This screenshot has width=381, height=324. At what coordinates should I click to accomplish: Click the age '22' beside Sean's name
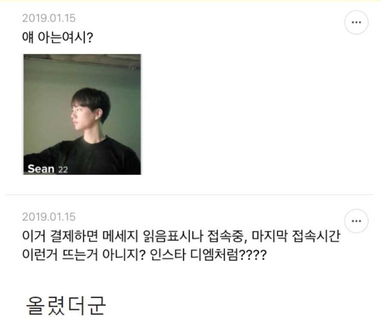(63, 170)
